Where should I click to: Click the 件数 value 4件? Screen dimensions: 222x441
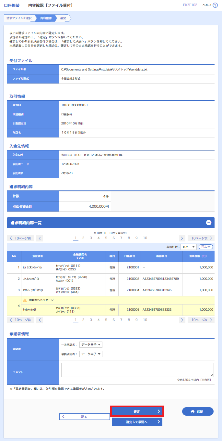[x=106, y=196]
